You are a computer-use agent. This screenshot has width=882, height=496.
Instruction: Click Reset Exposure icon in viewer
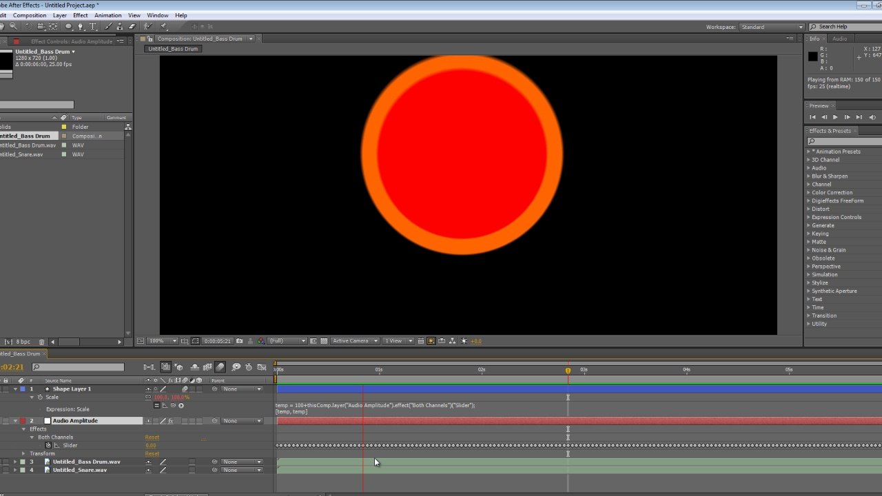click(463, 340)
